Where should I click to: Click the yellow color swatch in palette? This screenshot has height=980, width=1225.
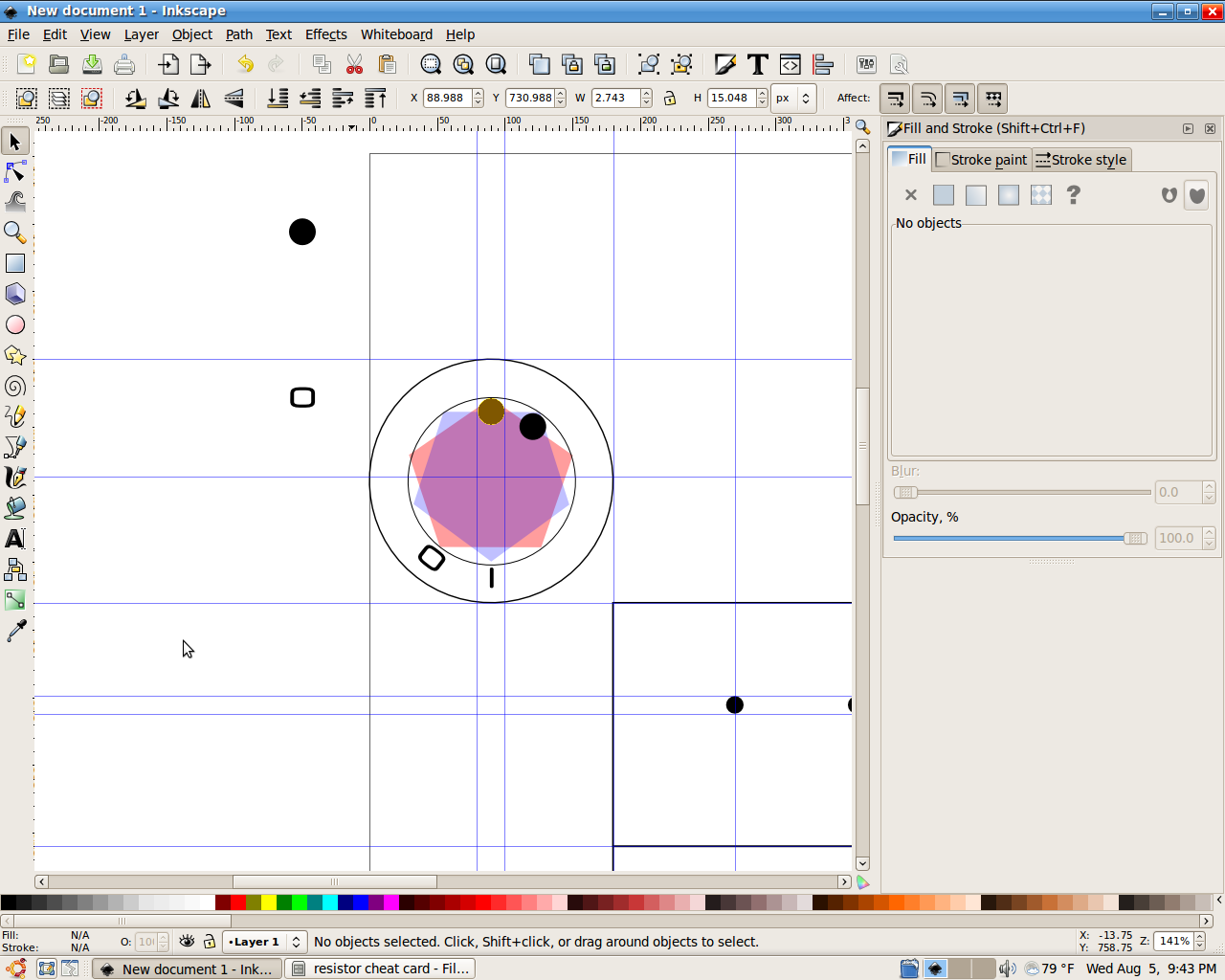268,902
